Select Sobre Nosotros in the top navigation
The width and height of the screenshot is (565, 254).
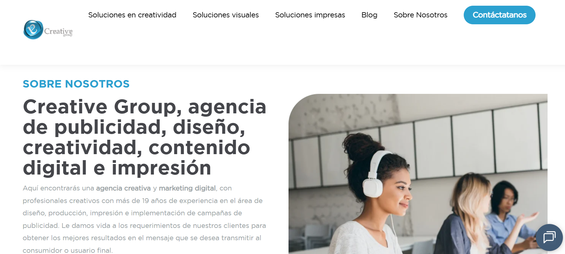[420, 15]
